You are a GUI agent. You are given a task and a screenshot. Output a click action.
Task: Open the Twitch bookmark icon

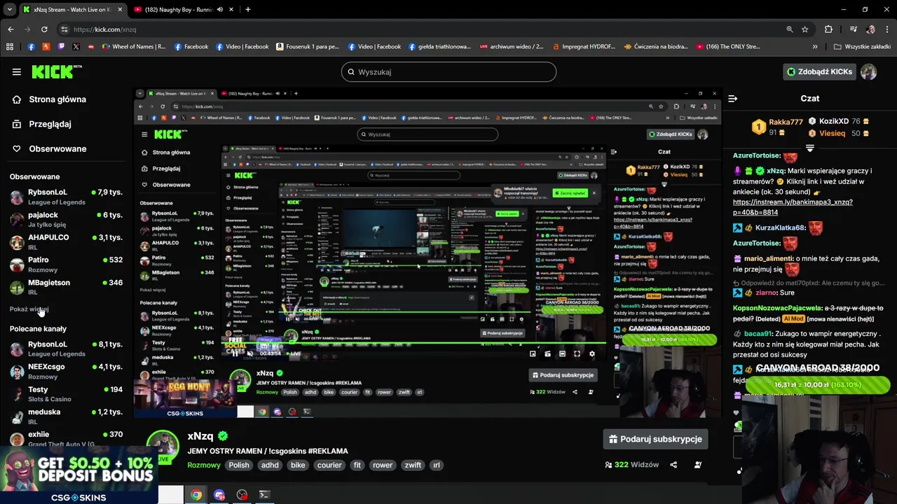point(61,47)
